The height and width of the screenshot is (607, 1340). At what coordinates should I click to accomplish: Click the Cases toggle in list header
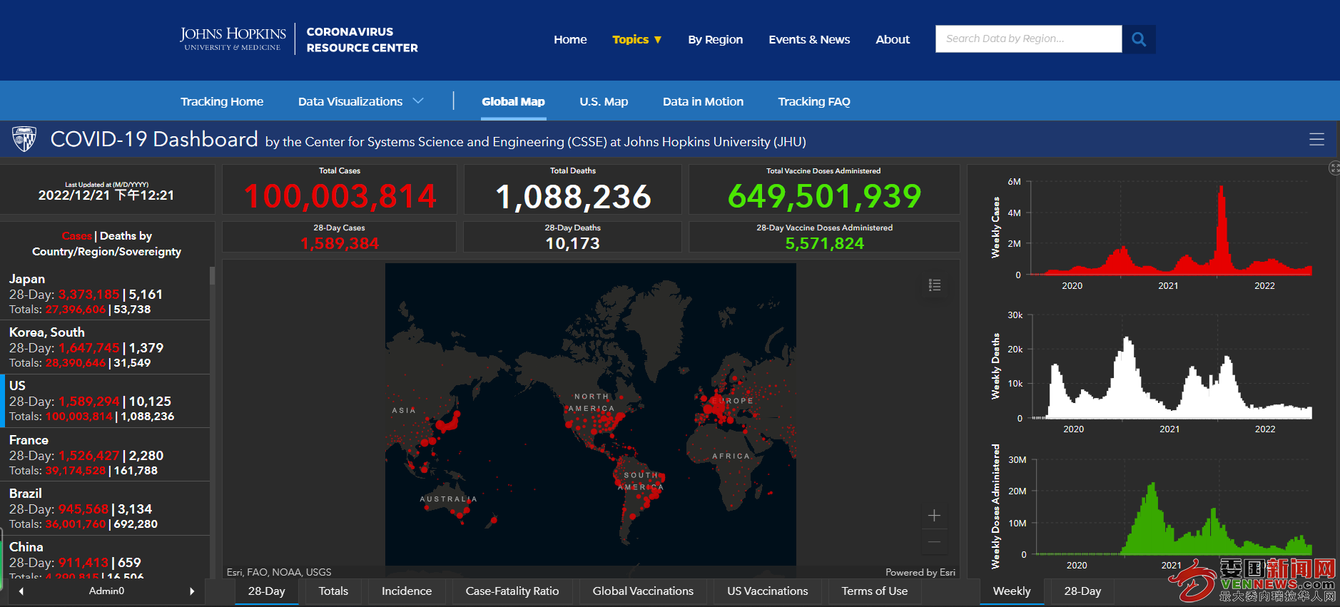pyautogui.click(x=76, y=236)
